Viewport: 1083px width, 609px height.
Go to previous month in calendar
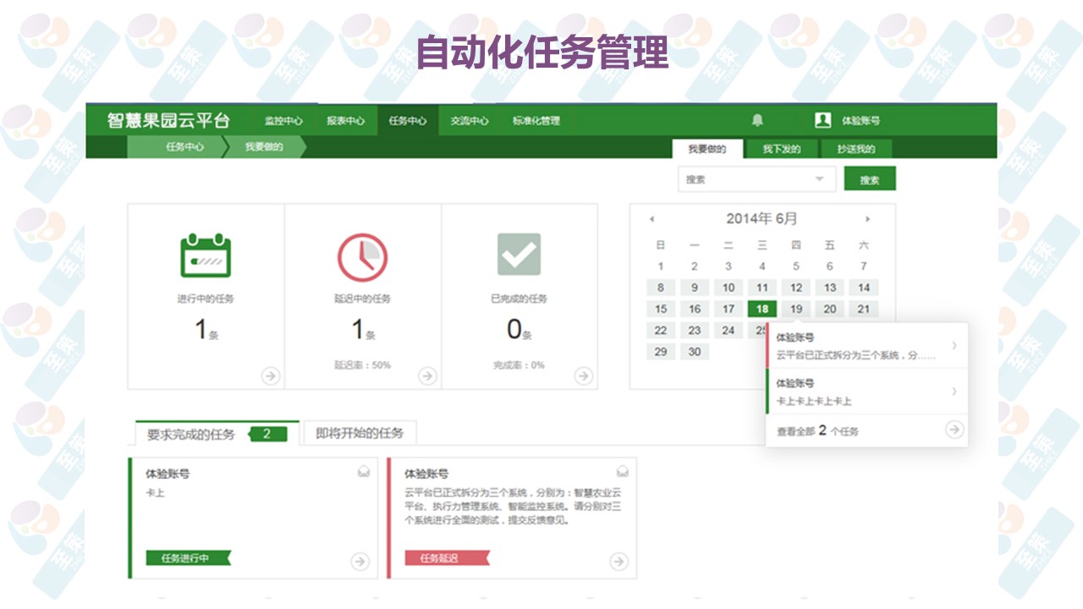point(651,219)
